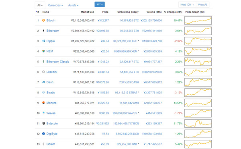Open the All filter dropdown
Screen dimensions: 241x149
pyautogui.click(x=40, y=5)
